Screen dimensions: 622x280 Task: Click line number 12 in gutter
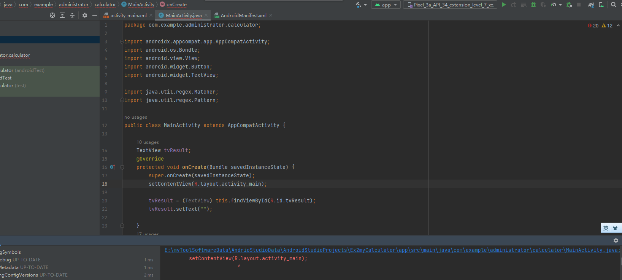(105, 126)
